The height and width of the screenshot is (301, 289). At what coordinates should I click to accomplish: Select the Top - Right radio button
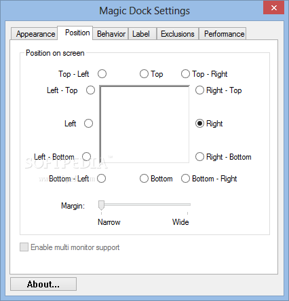tap(185, 74)
